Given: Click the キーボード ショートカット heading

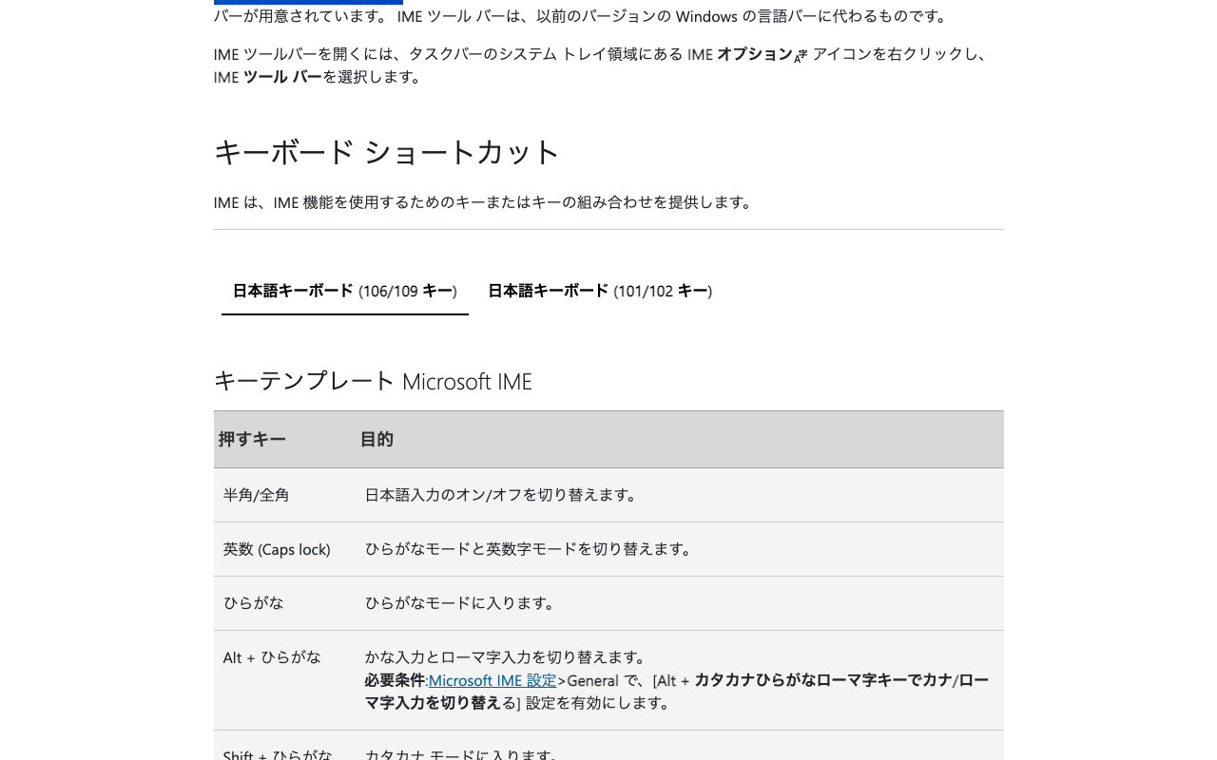Looking at the screenshot, I should 387,152.
